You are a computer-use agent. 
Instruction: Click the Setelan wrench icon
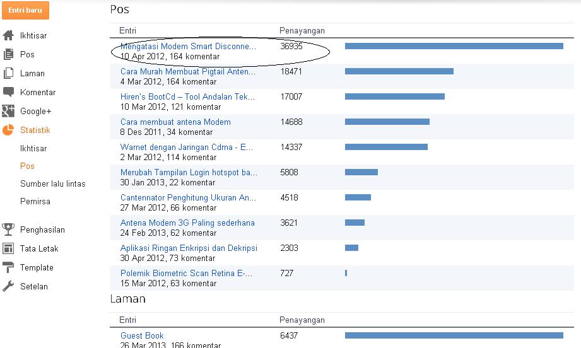coord(8,286)
